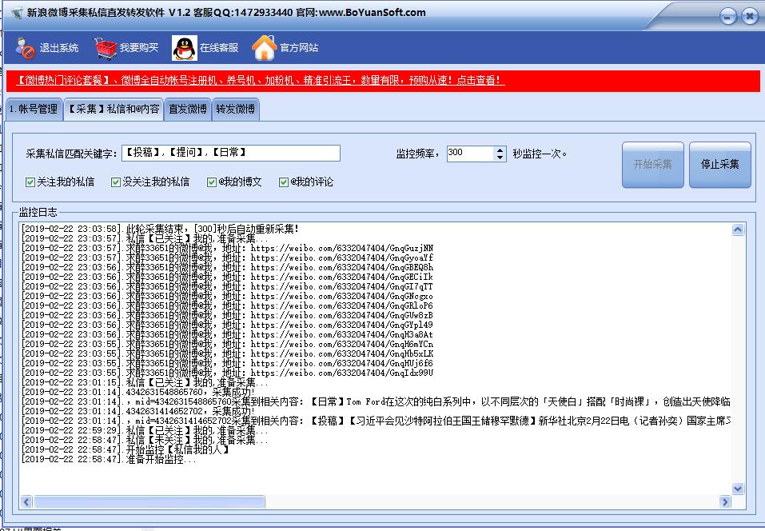Select the log line ending GnqGyoaYf
The height and width of the screenshot is (531, 765).
tap(227, 258)
